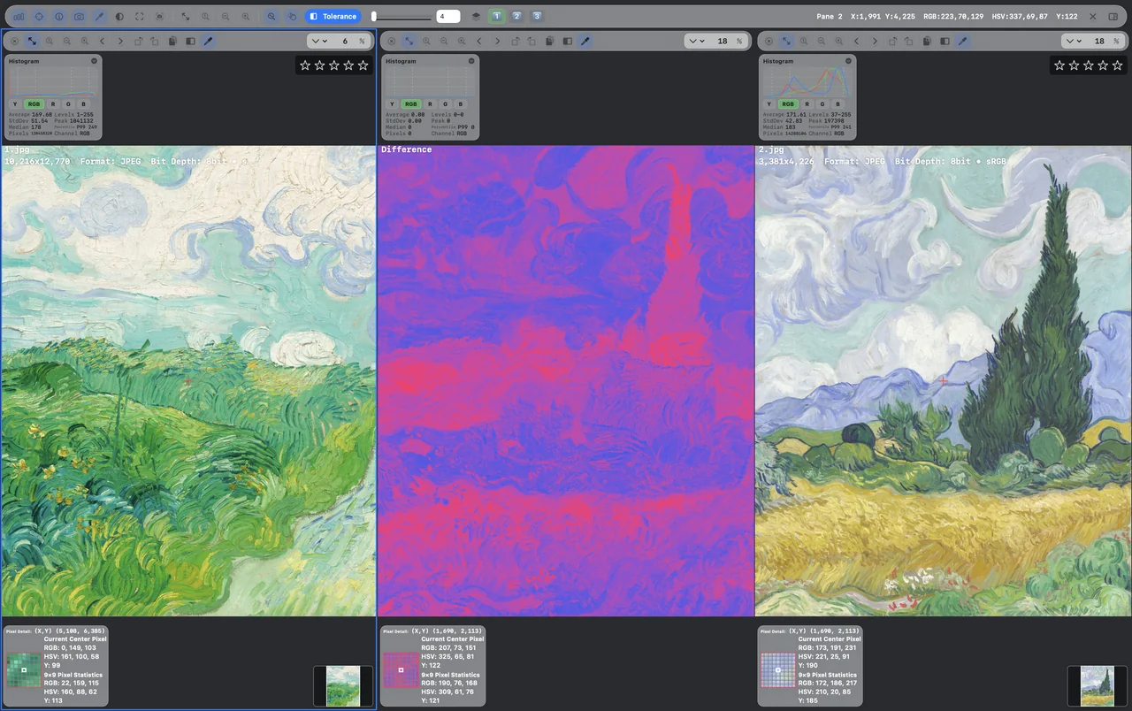
Task: Toggle the fit arrows icon in the 2.jpg pane toolbar
Action: pos(786,42)
